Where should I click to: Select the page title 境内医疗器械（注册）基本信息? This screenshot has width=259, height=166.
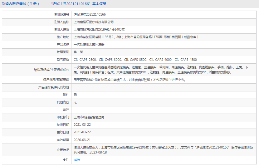pyautogui.click(x=56, y=4)
